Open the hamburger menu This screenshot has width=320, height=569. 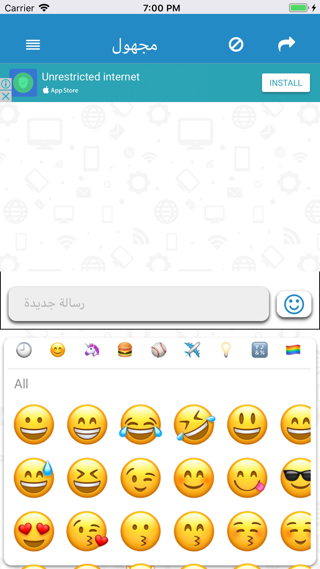click(33, 45)
